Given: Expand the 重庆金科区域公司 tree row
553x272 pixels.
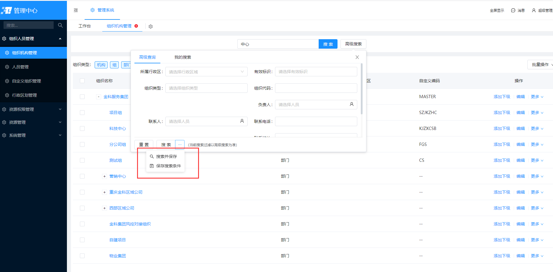Looking at the screenshot, I should (104, 192).
